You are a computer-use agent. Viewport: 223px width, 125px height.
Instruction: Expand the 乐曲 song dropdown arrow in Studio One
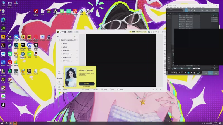pos(210,10)
